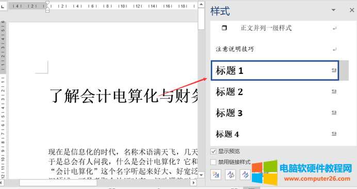Apply the 标题 2 style
Viewport: 357px width, 189px height.
pos(275,91)
